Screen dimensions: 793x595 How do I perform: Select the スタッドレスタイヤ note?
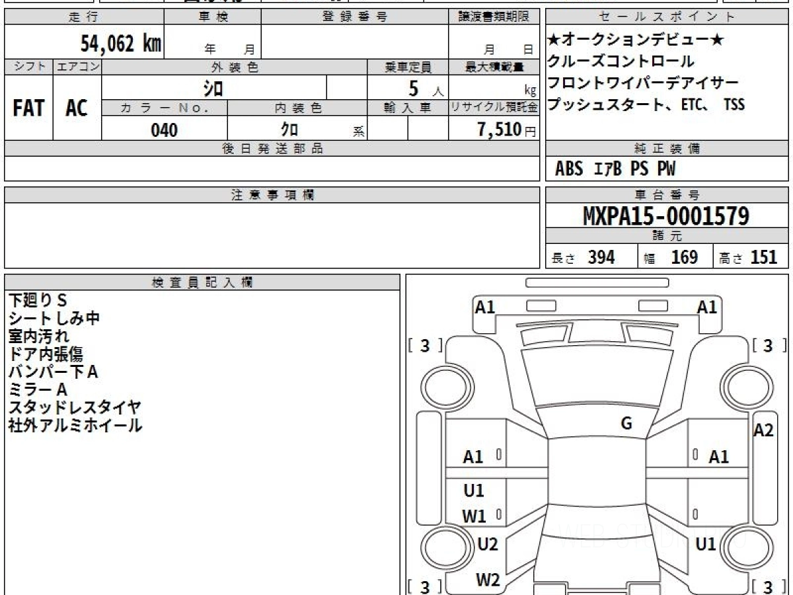(75, 407)
